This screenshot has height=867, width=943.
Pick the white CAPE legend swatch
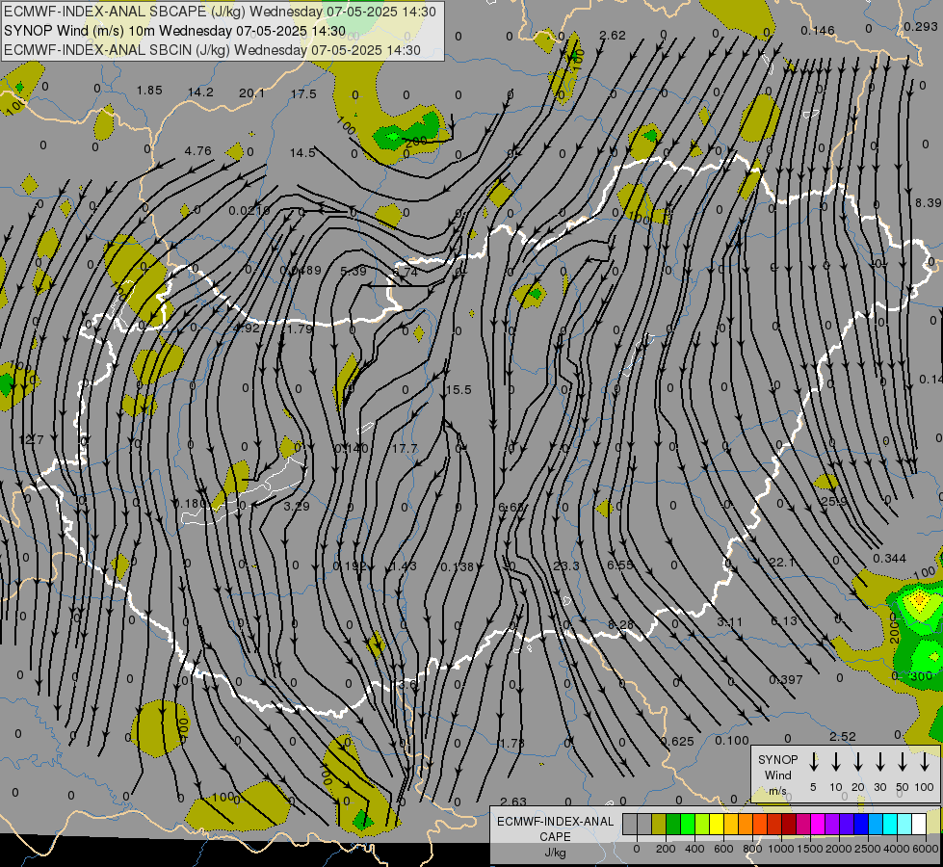918,824
